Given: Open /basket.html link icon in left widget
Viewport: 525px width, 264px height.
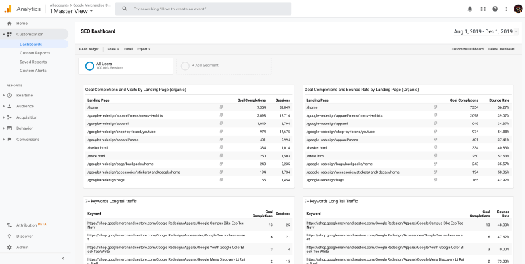Looking at the screenshot, I should pos(221,147).
